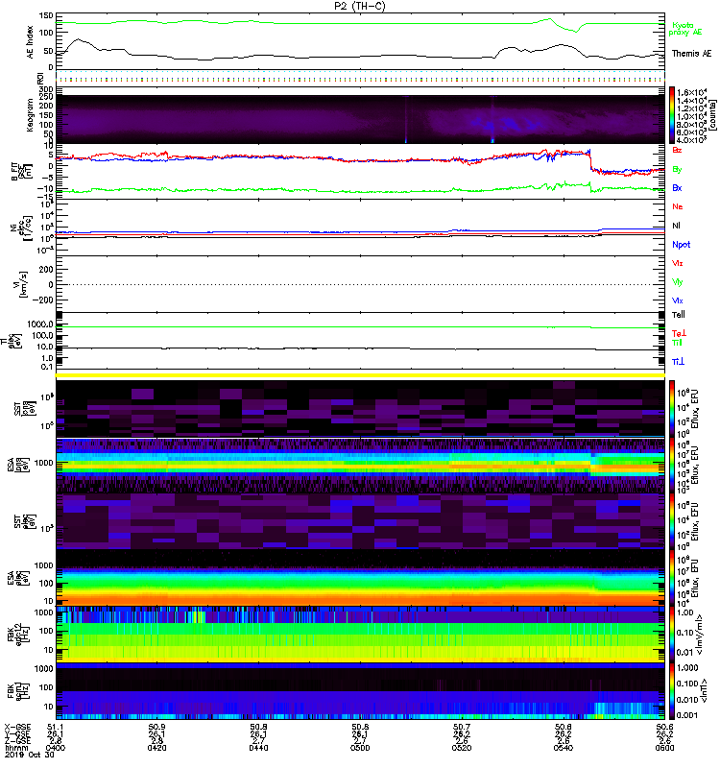The width and height of the screenshot is (720, 768).
Task: Click the SST ions Eflux color bar
Action: (x=672, y=408)
